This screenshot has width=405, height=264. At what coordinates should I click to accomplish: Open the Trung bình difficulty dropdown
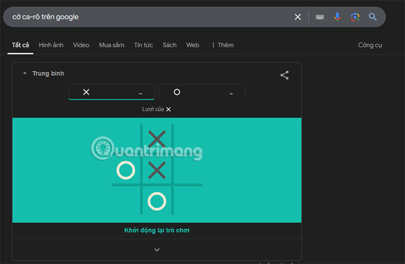(x=44, y=73)
